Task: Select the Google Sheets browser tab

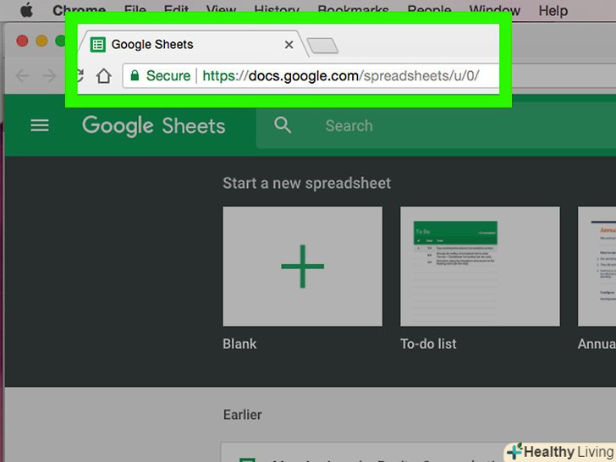Action: (191, 44)
